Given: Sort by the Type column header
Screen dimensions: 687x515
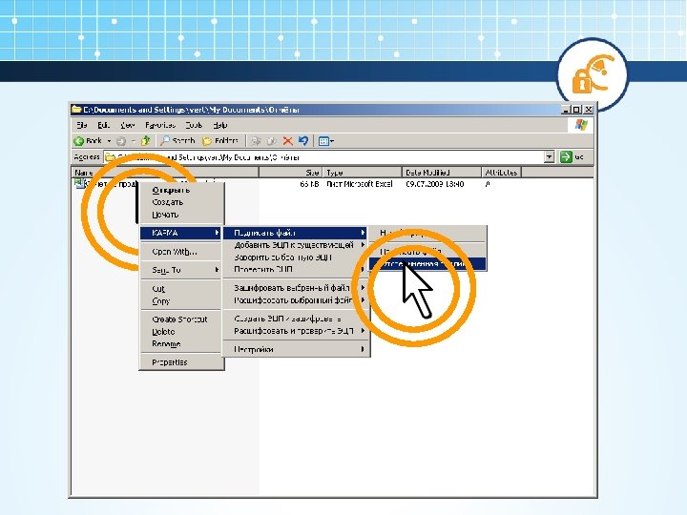Looking at the screenshot, I should click(363, 173).
